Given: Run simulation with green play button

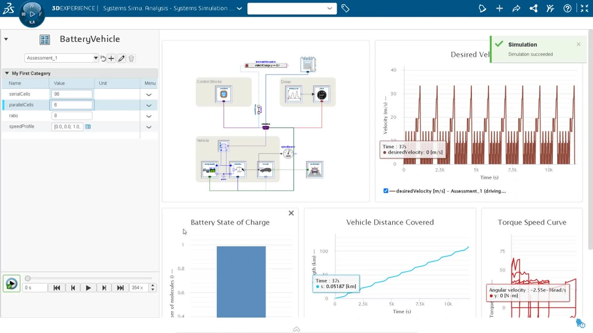Looking at the screenshot, I should 11,284.
